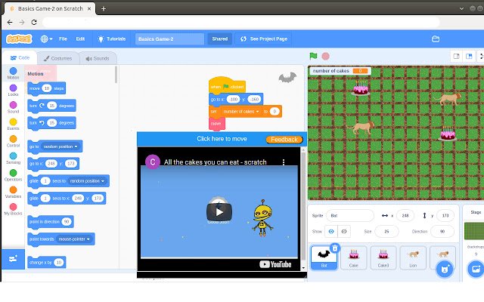
Task: Select the Control block category
Action: [13, 141]
